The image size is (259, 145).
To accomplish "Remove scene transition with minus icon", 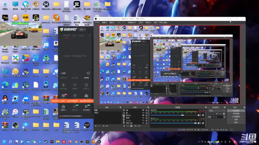I will [x=220, y=114].
